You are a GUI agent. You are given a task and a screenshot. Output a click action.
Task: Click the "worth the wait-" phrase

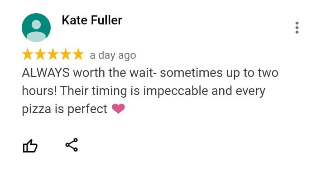(x=115, y=73)
